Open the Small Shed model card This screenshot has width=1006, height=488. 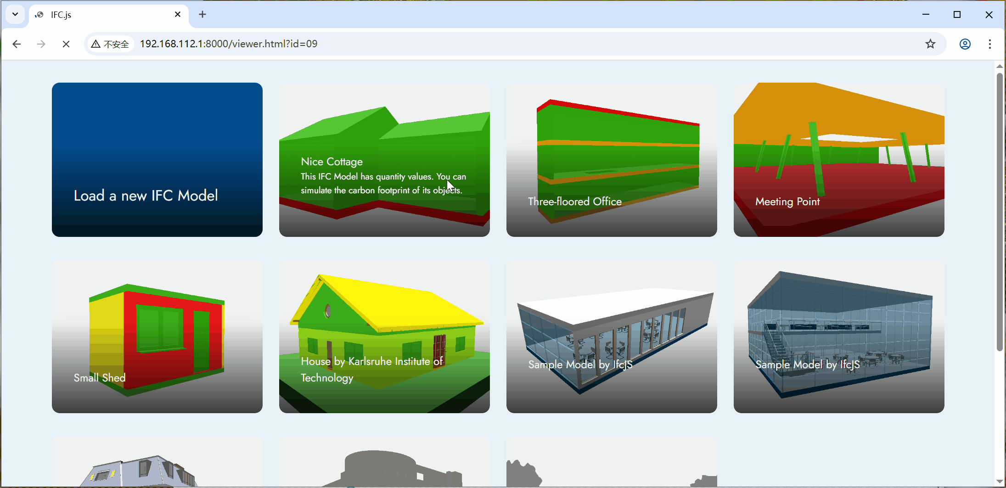pos(157,336)
